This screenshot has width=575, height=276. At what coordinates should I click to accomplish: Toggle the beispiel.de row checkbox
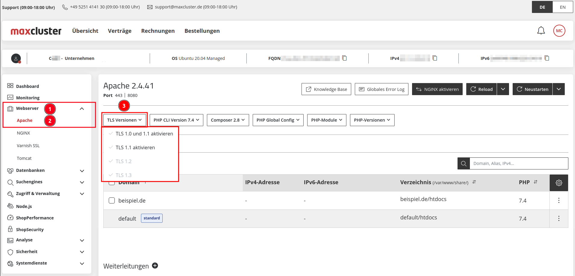(x=112, y=200)
